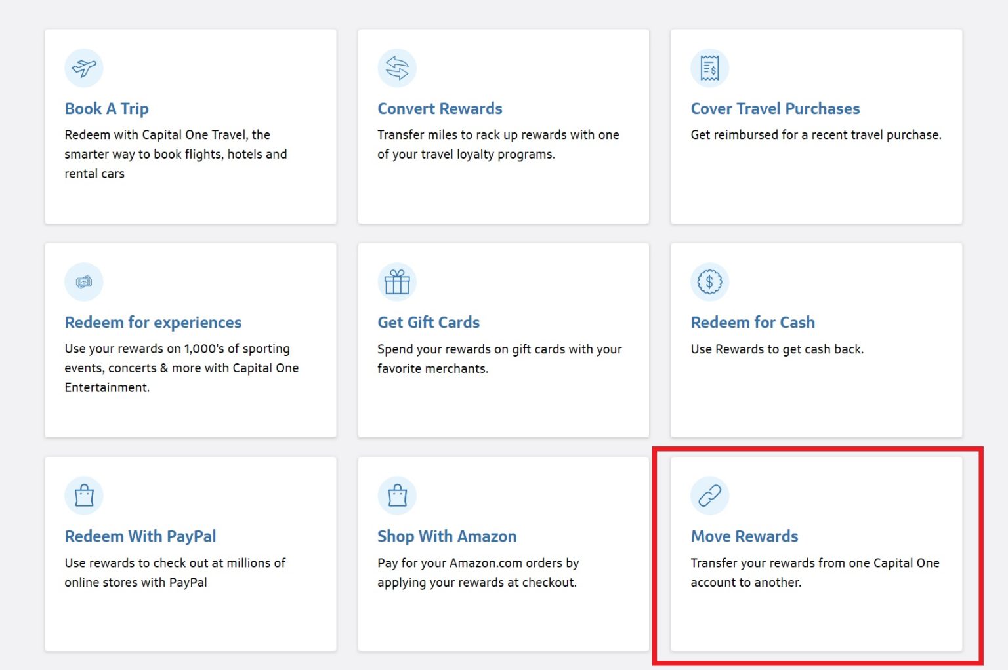
Task: Choose the Shop With Amazon heading
Action: (447, 536)
